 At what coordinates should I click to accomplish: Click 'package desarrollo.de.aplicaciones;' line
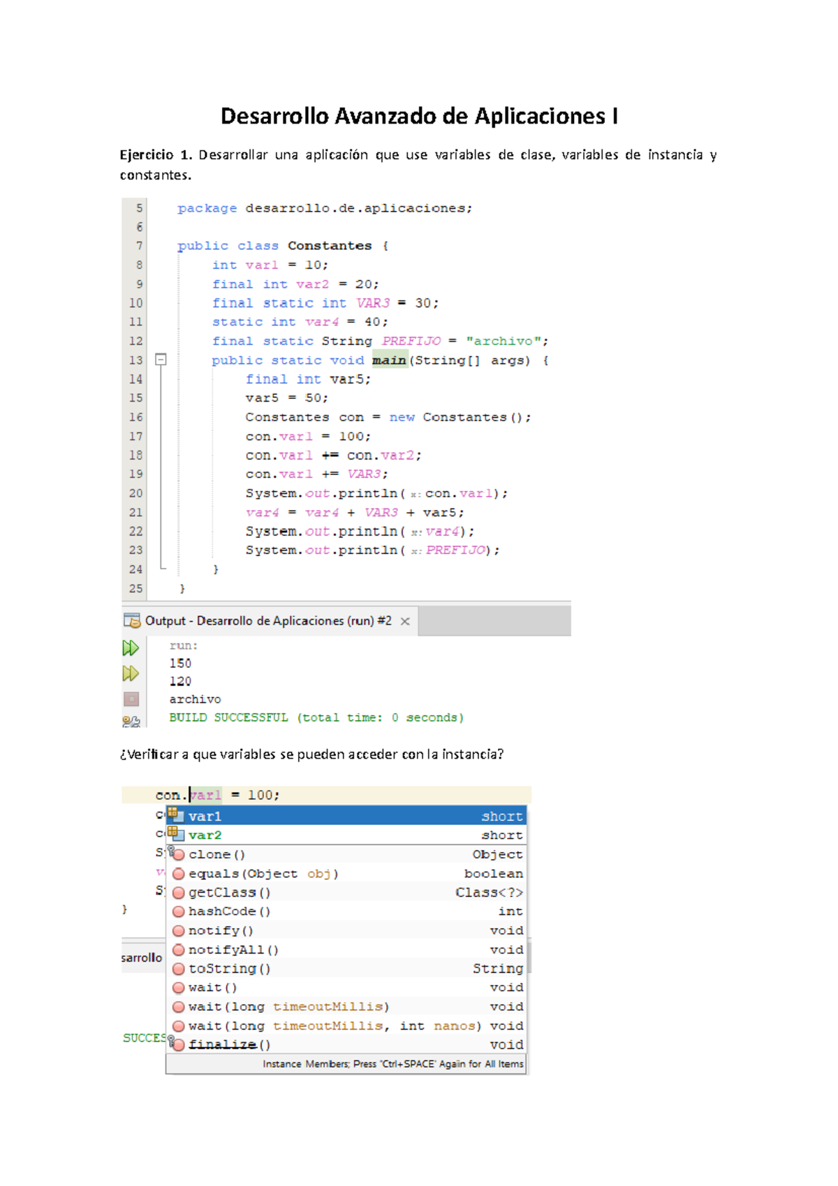(x=324, y=208)
